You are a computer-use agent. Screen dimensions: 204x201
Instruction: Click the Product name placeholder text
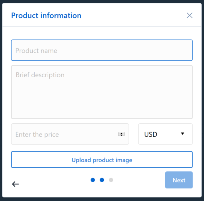tap(36, 50)
